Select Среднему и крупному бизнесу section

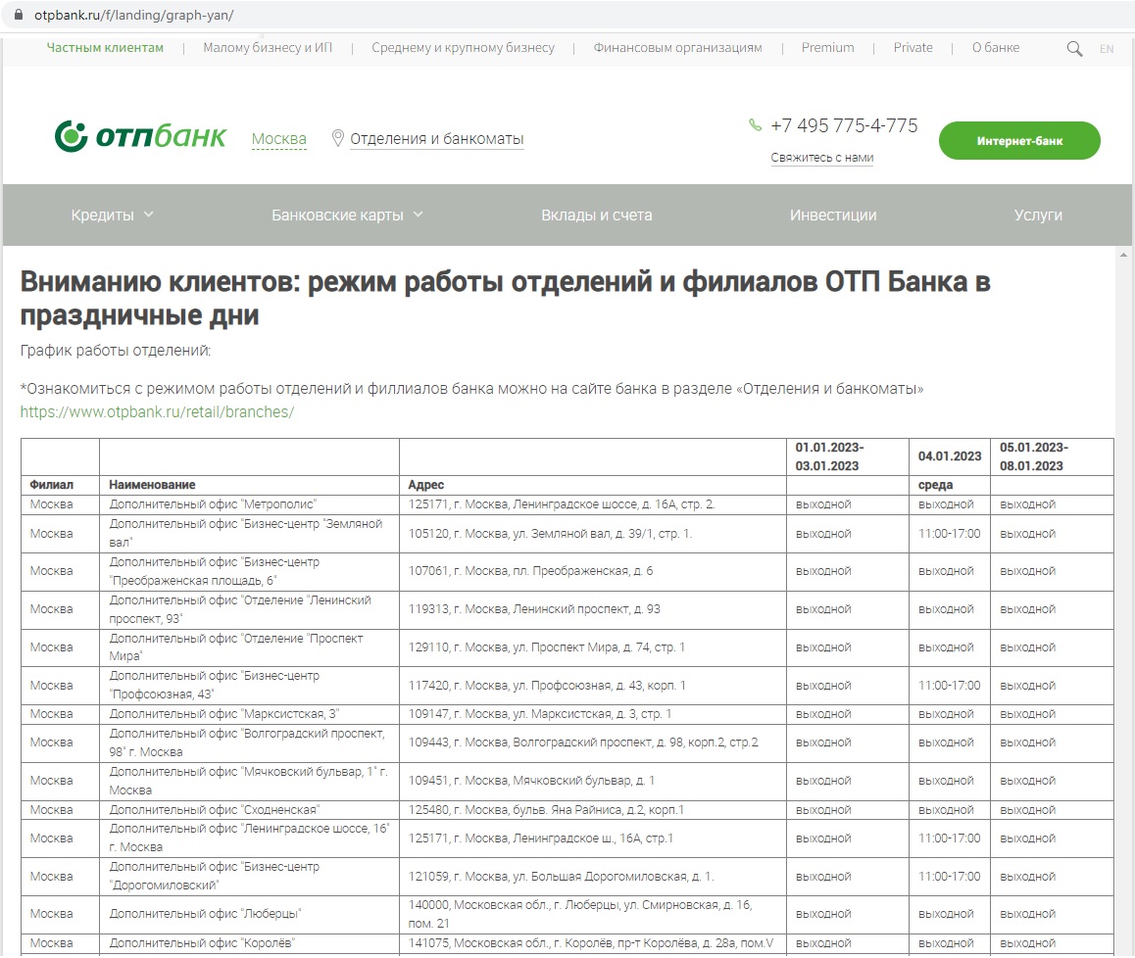(464, 48)
